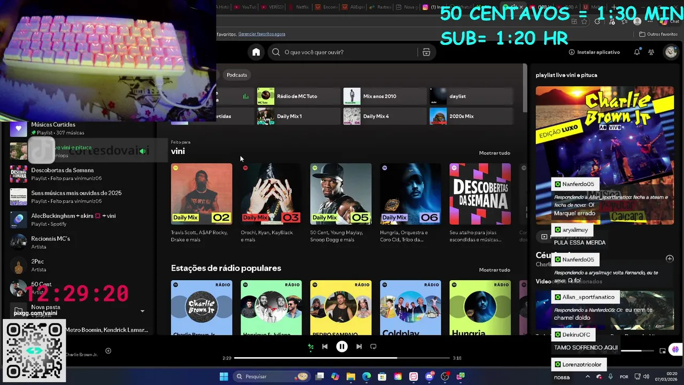Click the Charlie Brown Jr album cover in right panel
The width and height of the screenshot is (684, 385).
[x=605, y=156]
